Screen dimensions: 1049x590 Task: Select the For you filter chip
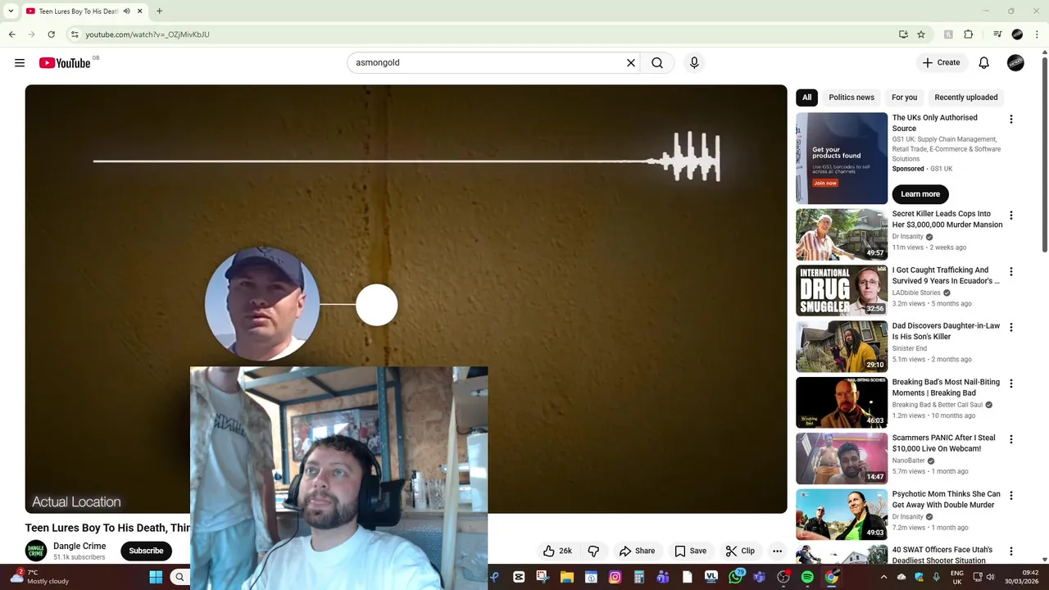click(904, 98)
